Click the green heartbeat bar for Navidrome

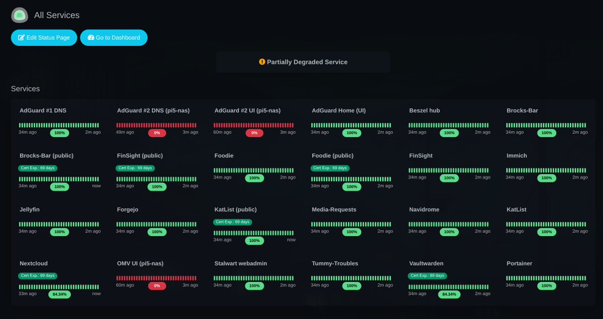(x=449, y=225)
